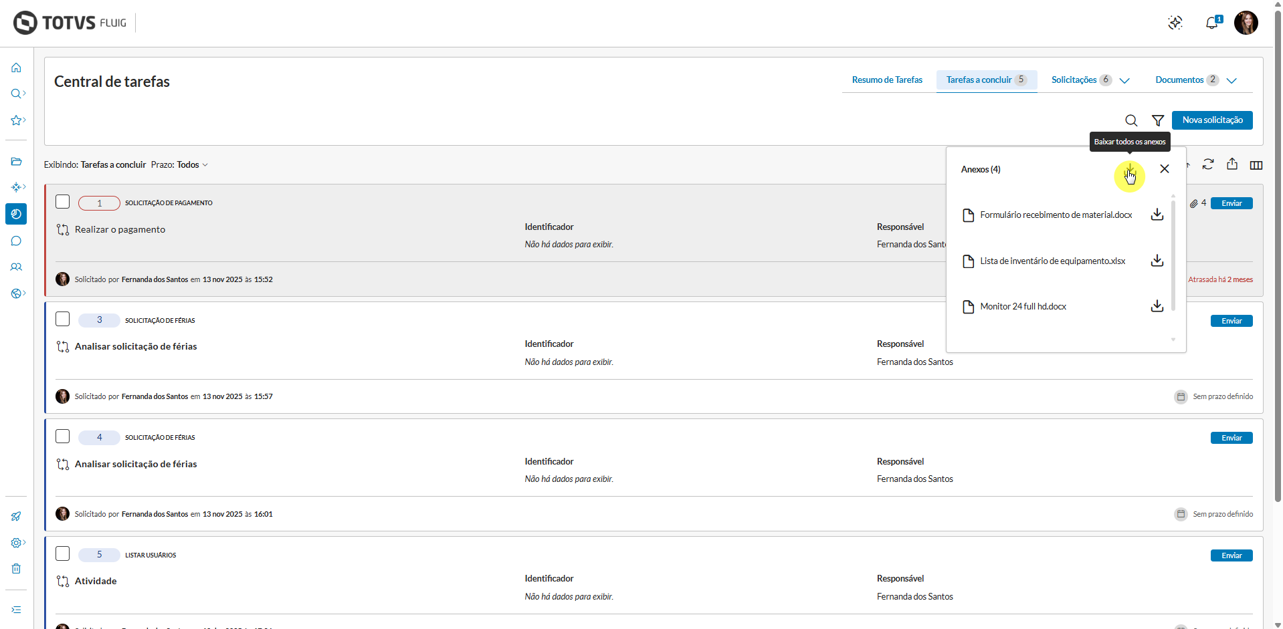Open home from left sidebar
This screenshot has width=1283, height=629.
pyautogui.click(x=16, y=68)
